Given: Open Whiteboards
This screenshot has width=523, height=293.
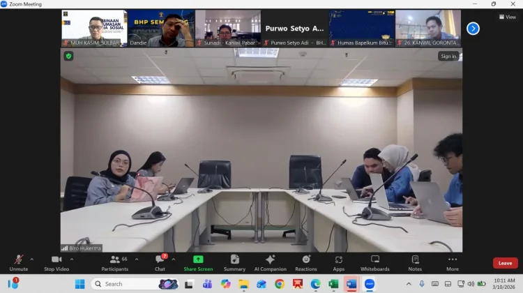Looking at the screenshot, I should (x=374, y=262).
